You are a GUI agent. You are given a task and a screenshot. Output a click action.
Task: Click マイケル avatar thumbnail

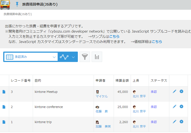tap(97, 92)
